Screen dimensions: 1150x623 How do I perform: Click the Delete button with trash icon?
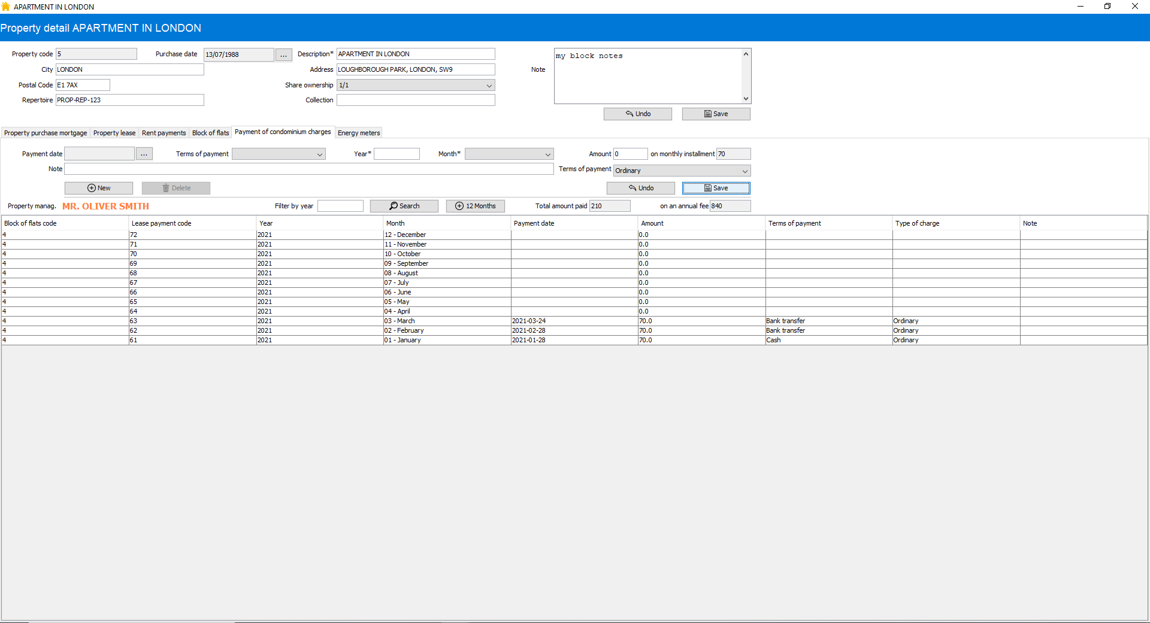click(176, 188)
